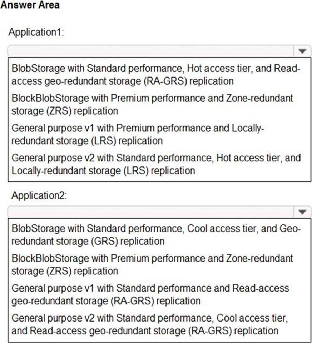Select General purpose v2 Cool RA-GRS option
The width and height of the screenshot is (312, 343).
tap(150, 324)
